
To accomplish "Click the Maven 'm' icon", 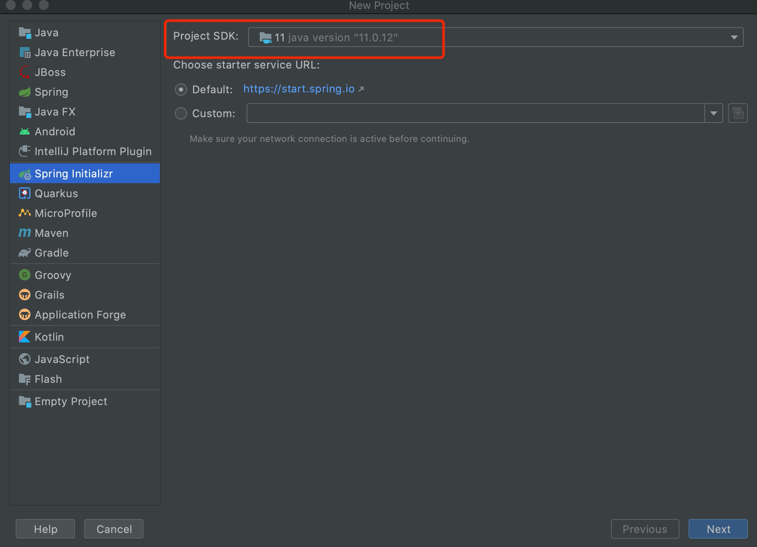I will pos(25,233).
